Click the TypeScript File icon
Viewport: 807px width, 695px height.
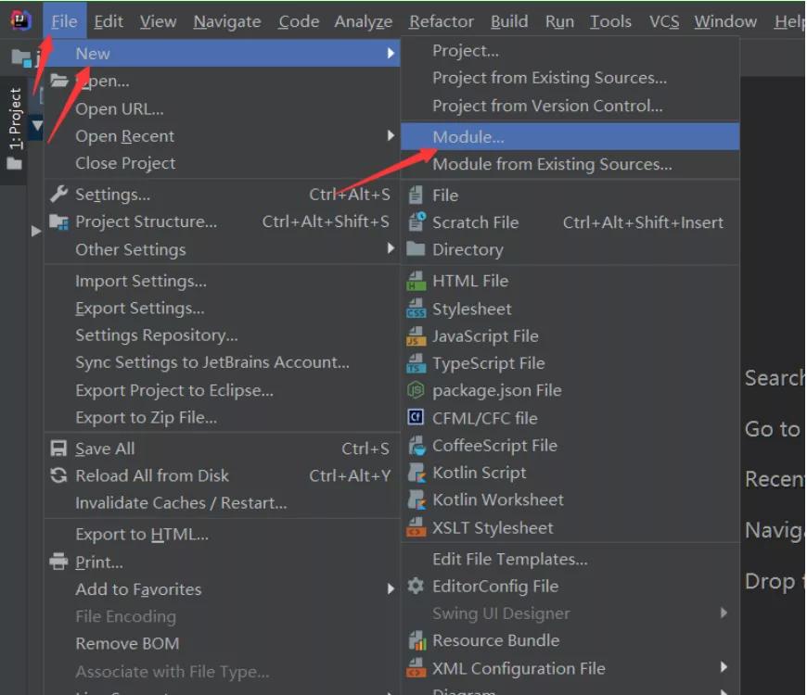tap(416, 363)
